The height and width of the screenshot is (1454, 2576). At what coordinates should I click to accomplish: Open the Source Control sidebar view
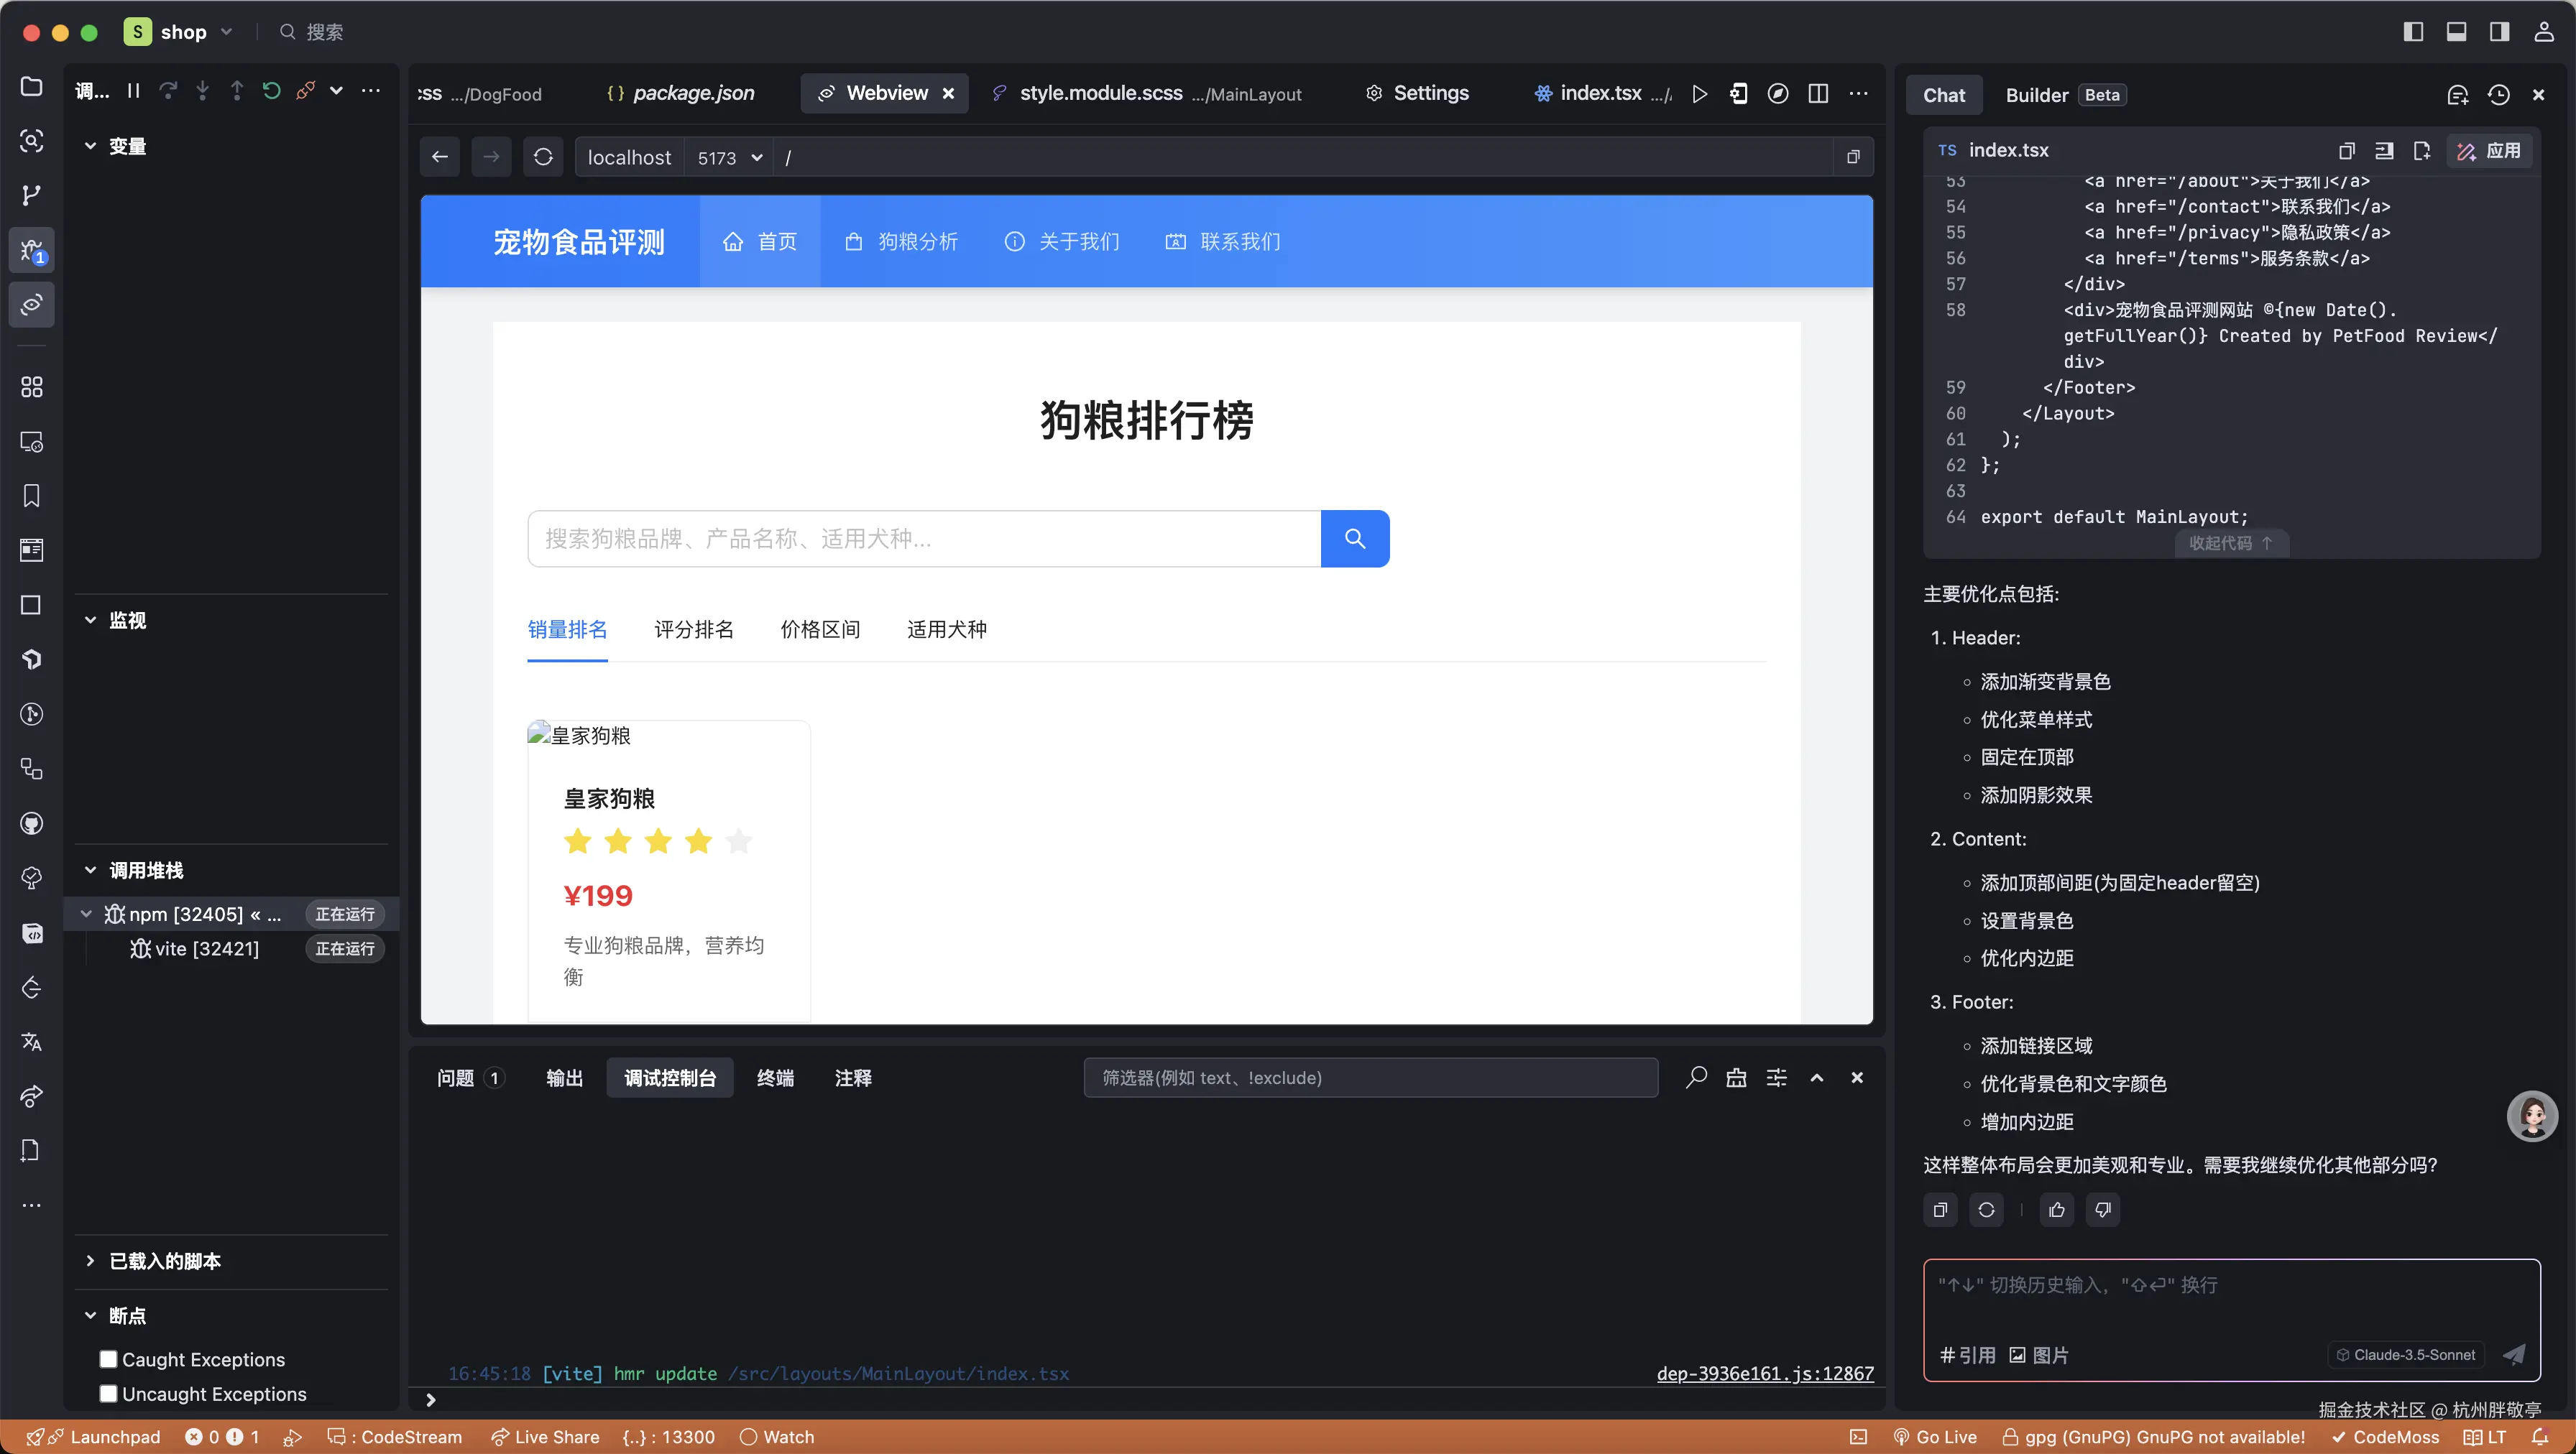point(31,195)
